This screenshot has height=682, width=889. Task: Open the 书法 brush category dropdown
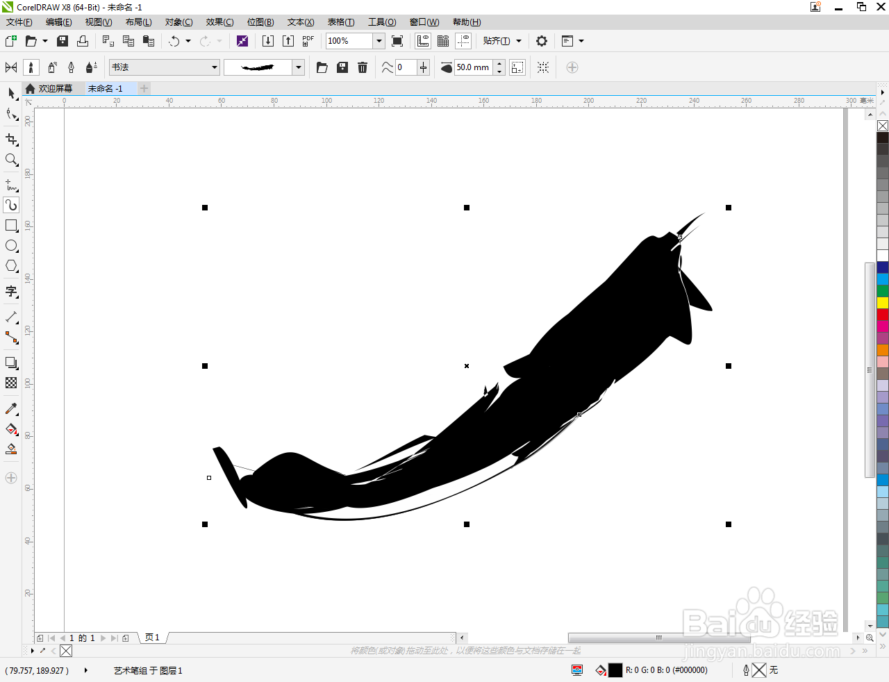coord(215,67)
